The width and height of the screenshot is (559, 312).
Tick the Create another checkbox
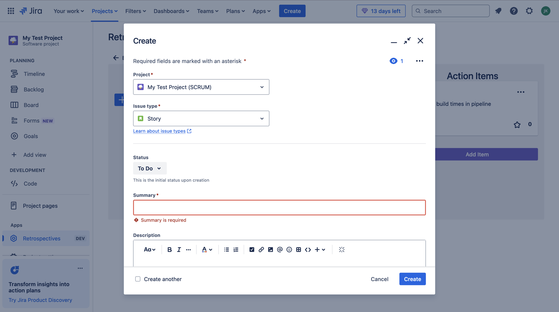click(138, 279)
